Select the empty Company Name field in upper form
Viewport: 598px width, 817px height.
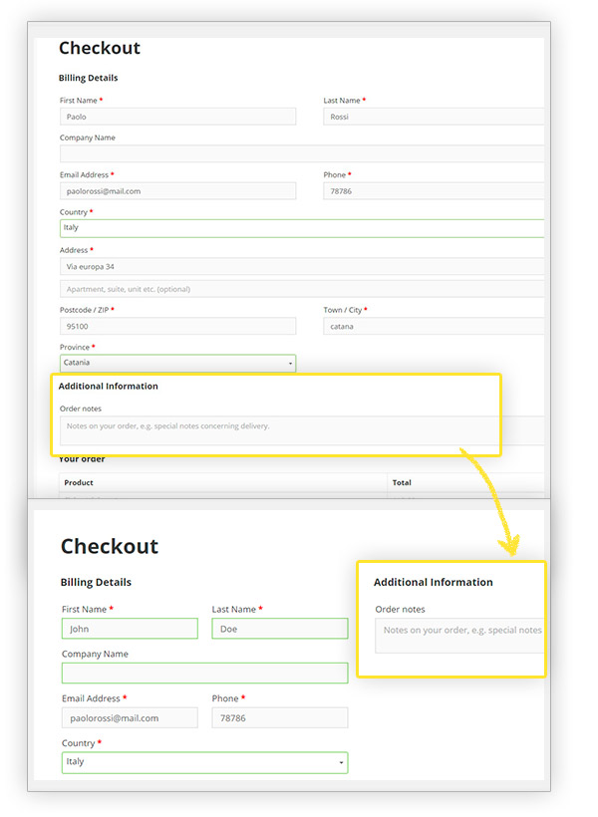point(299,153)
